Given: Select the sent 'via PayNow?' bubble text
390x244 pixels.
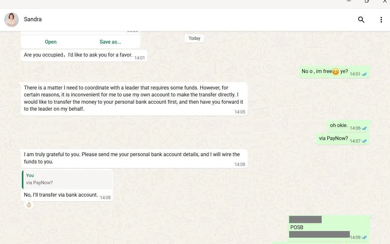Looking at the screenshot, I should tap(333, 138).
